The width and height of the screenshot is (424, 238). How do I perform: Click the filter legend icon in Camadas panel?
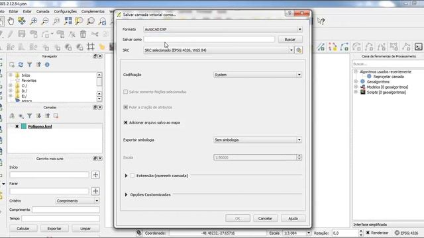click(x=29, y=116)
